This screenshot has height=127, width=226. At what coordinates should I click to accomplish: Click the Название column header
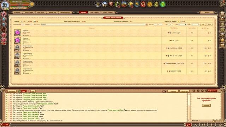pos(92,28)
